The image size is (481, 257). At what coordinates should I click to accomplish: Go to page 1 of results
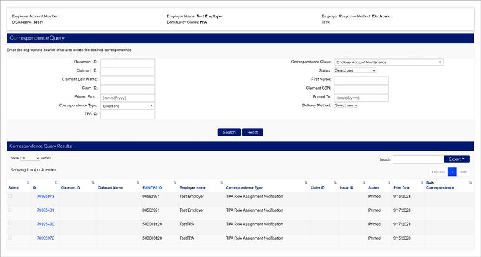[x=452, y=171]
